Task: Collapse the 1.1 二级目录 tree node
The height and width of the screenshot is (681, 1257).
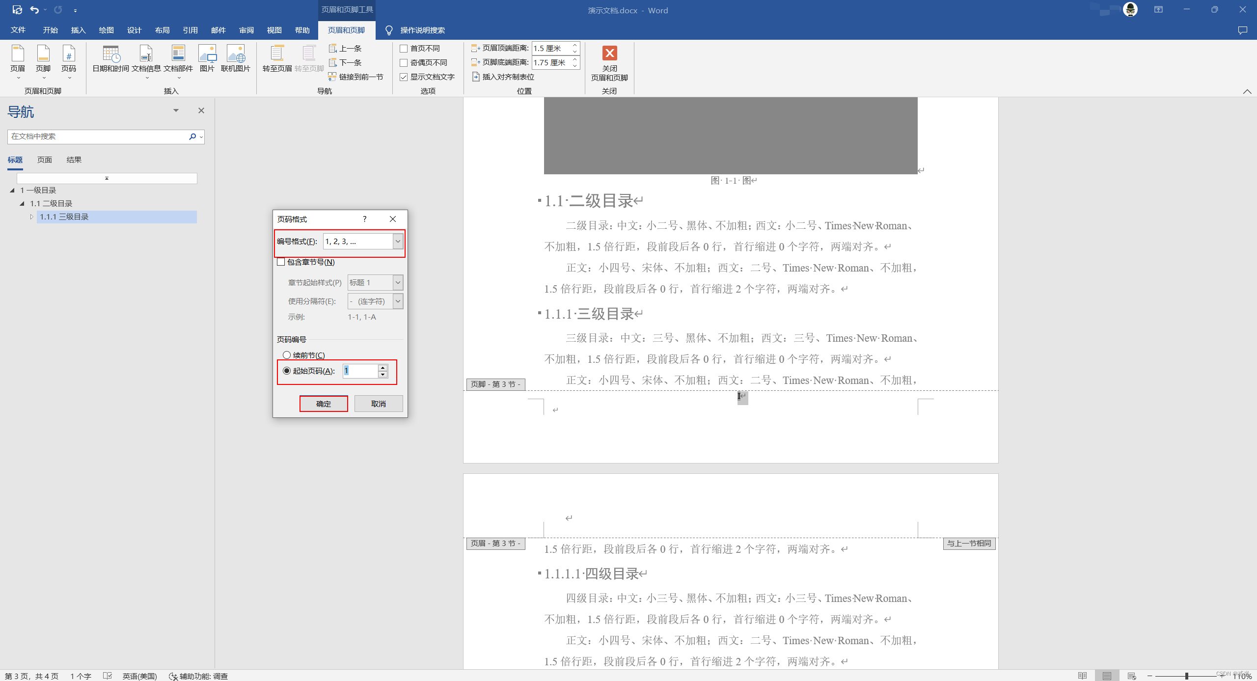Action: tap(22, 203)
